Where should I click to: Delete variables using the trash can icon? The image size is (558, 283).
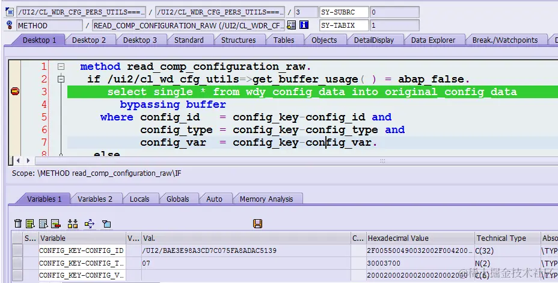(x=18, y=223)
